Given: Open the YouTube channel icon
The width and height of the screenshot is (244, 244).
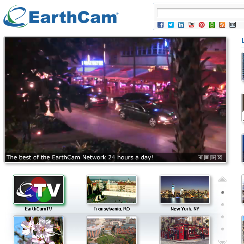Looking at the screenshot, I should [x=191, y=25].
